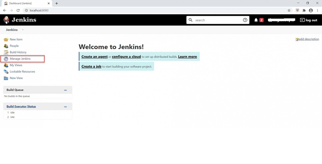
Task: Click the site info icon before localhost
Action: (26, 11)
